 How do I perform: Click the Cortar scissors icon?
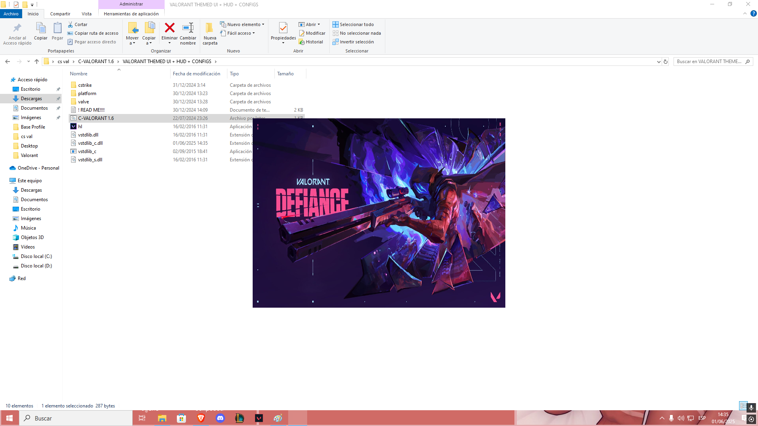71,24
